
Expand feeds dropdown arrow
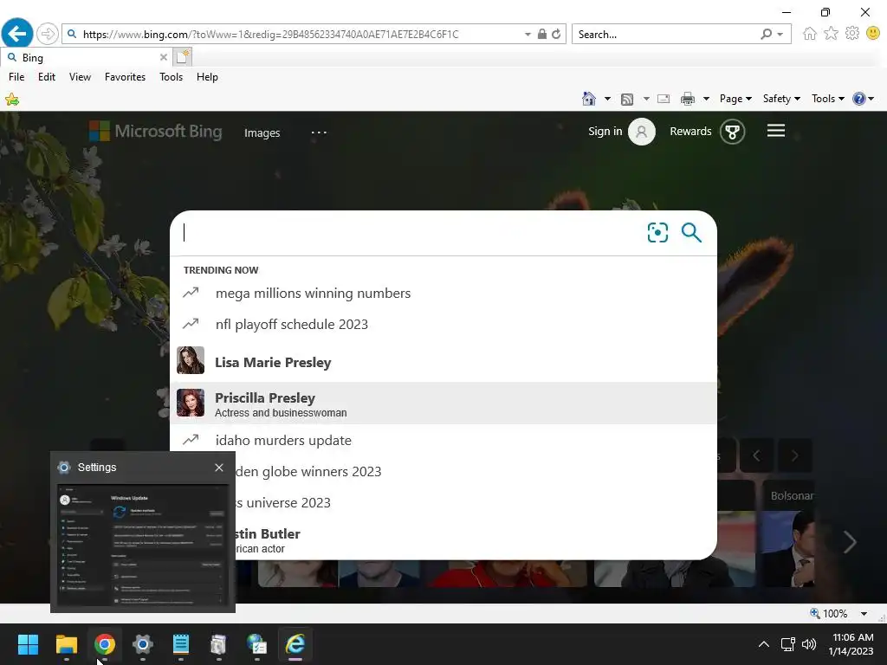(x=646, y=99)
